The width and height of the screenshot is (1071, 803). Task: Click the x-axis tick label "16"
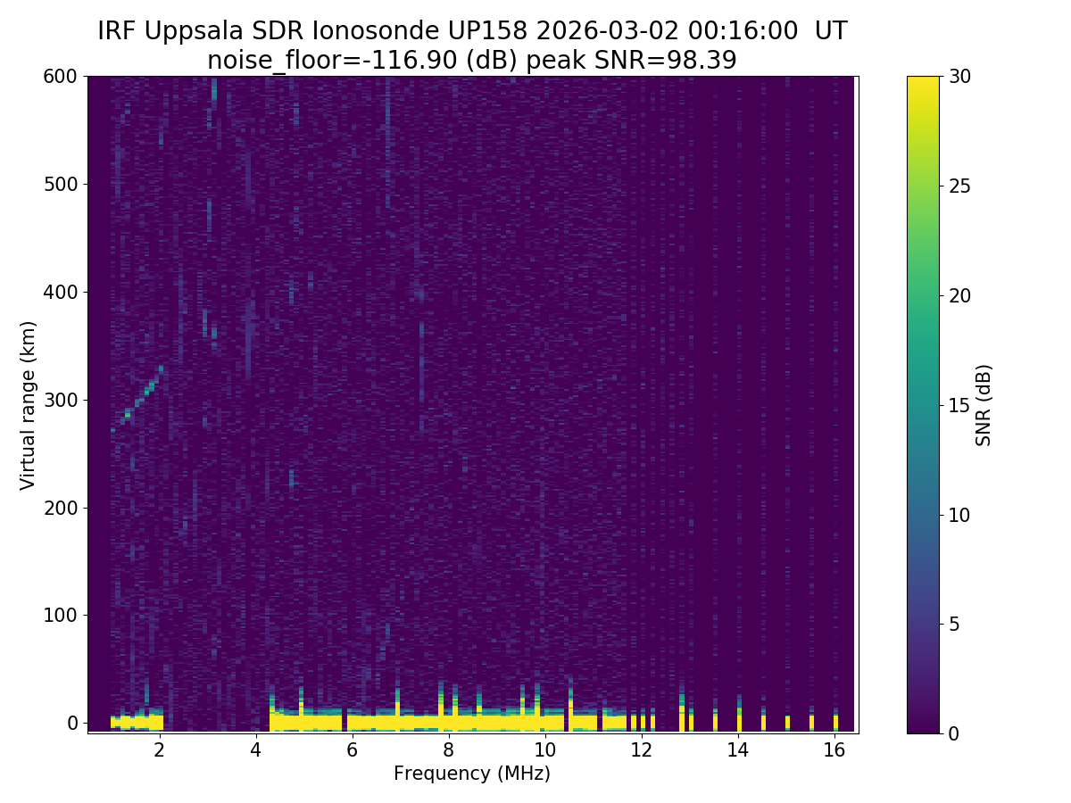(834, 750)
